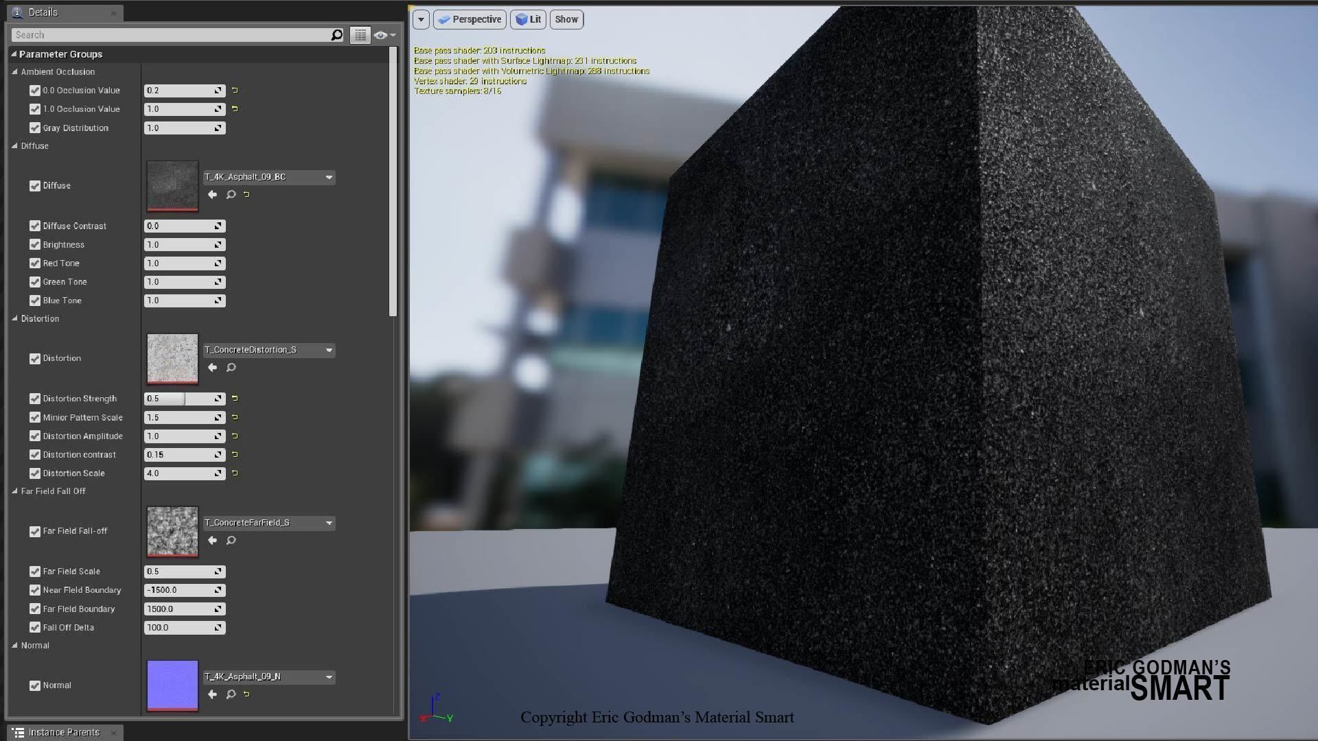Browse to Far Field Fall-off texture magnifier

[231, 541]
